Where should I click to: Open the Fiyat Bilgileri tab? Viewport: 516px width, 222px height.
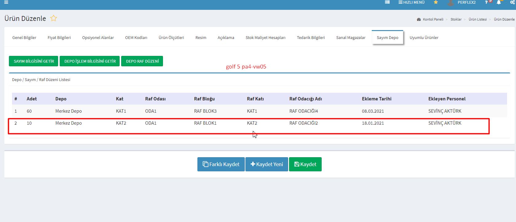(59, 38)
